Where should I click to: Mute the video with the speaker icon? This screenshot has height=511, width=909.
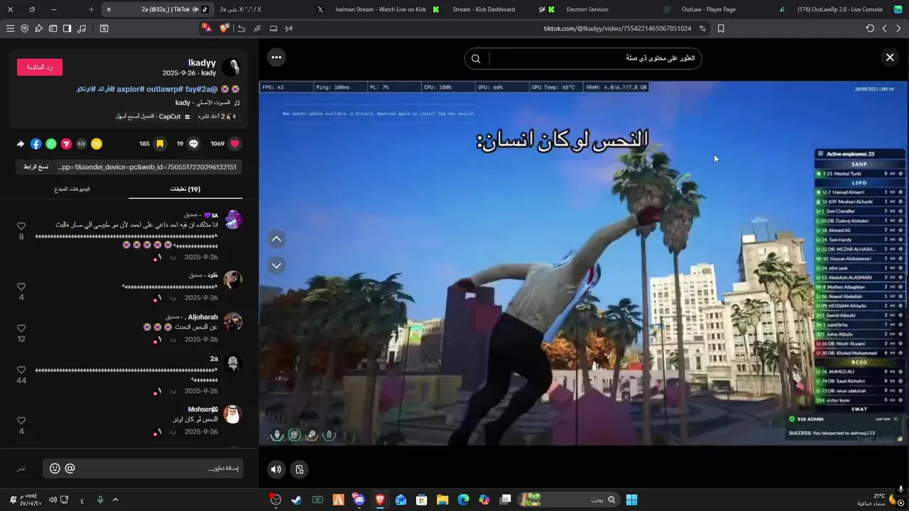click(x=276, y=469)
